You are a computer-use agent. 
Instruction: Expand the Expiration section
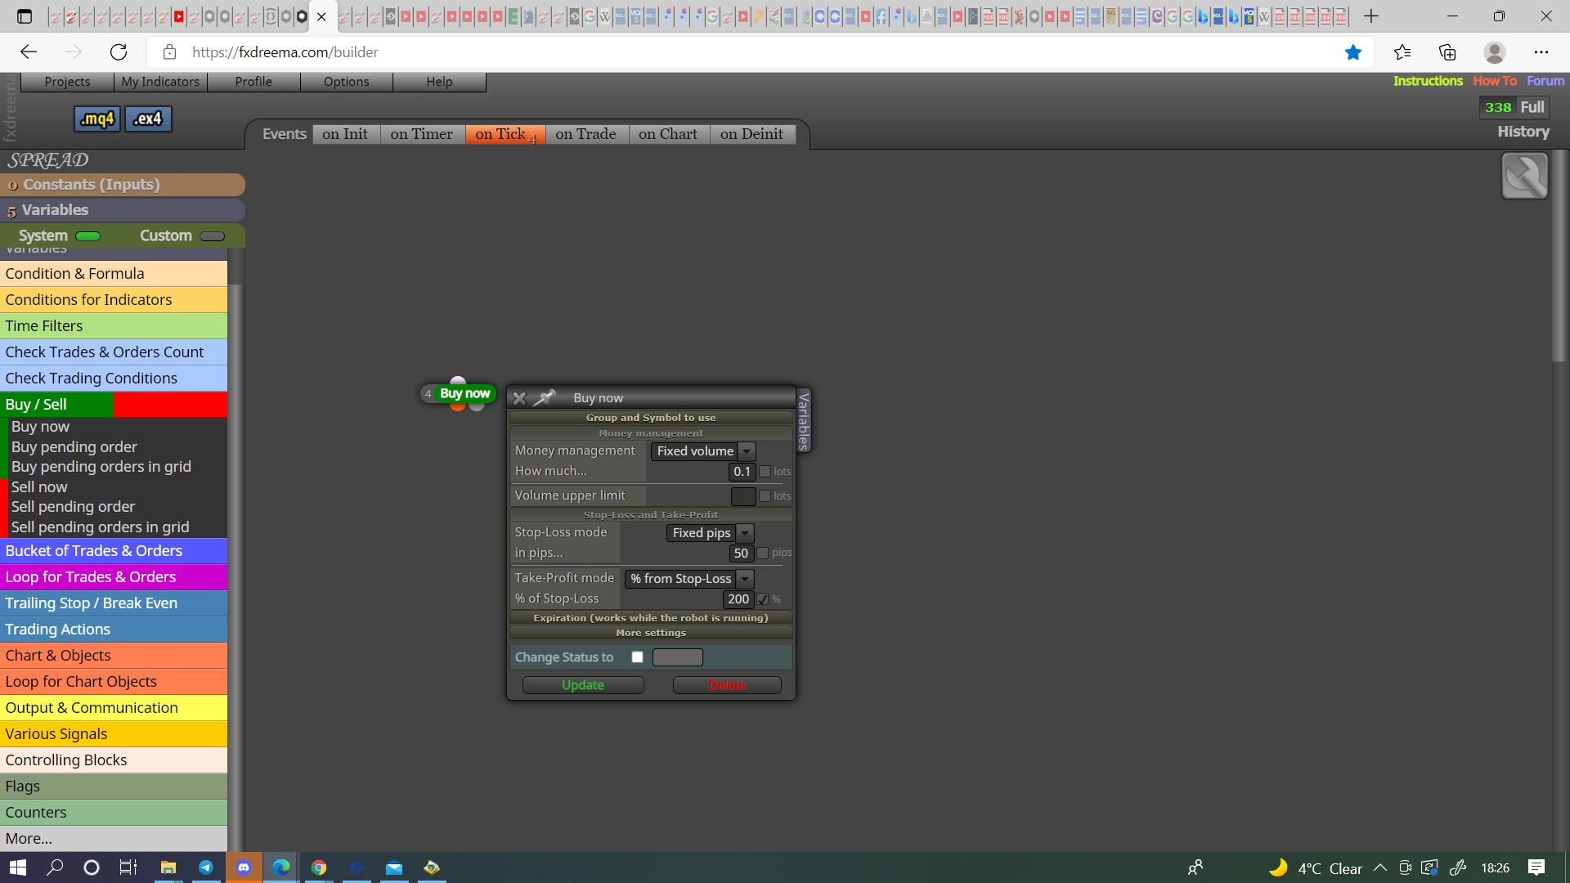[651, 618]
